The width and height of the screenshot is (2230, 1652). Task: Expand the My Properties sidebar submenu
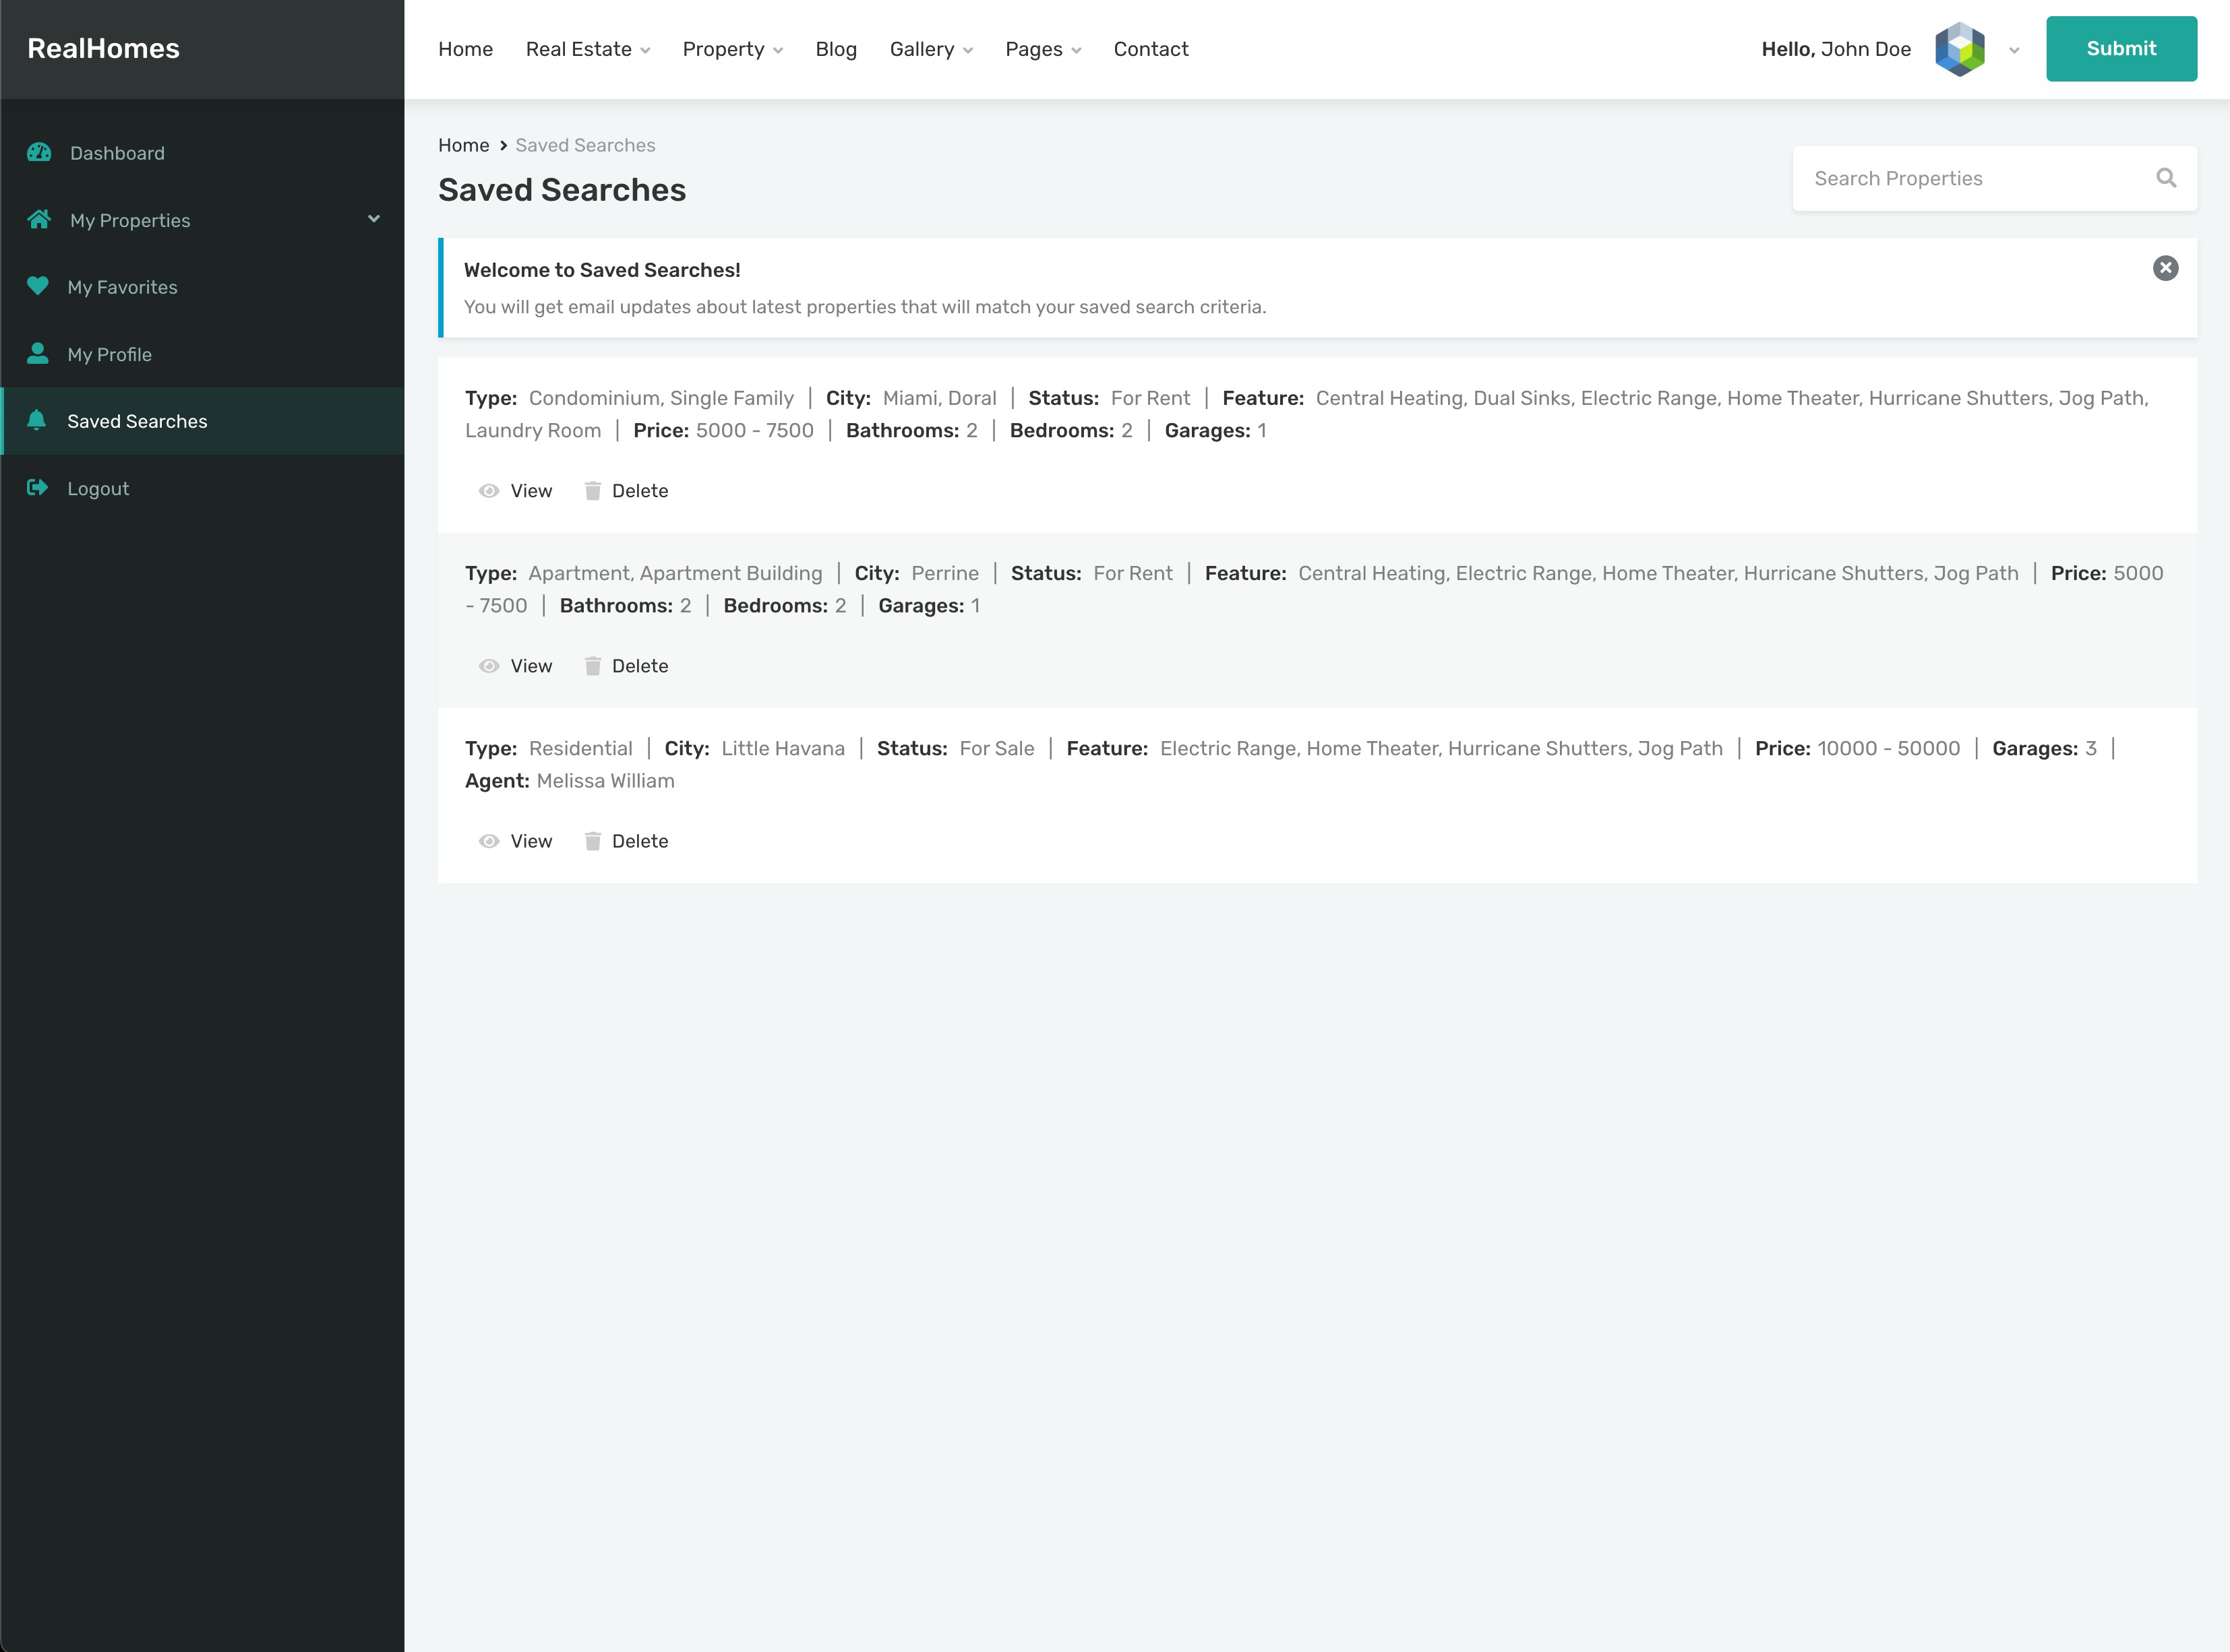pos(374,219)
